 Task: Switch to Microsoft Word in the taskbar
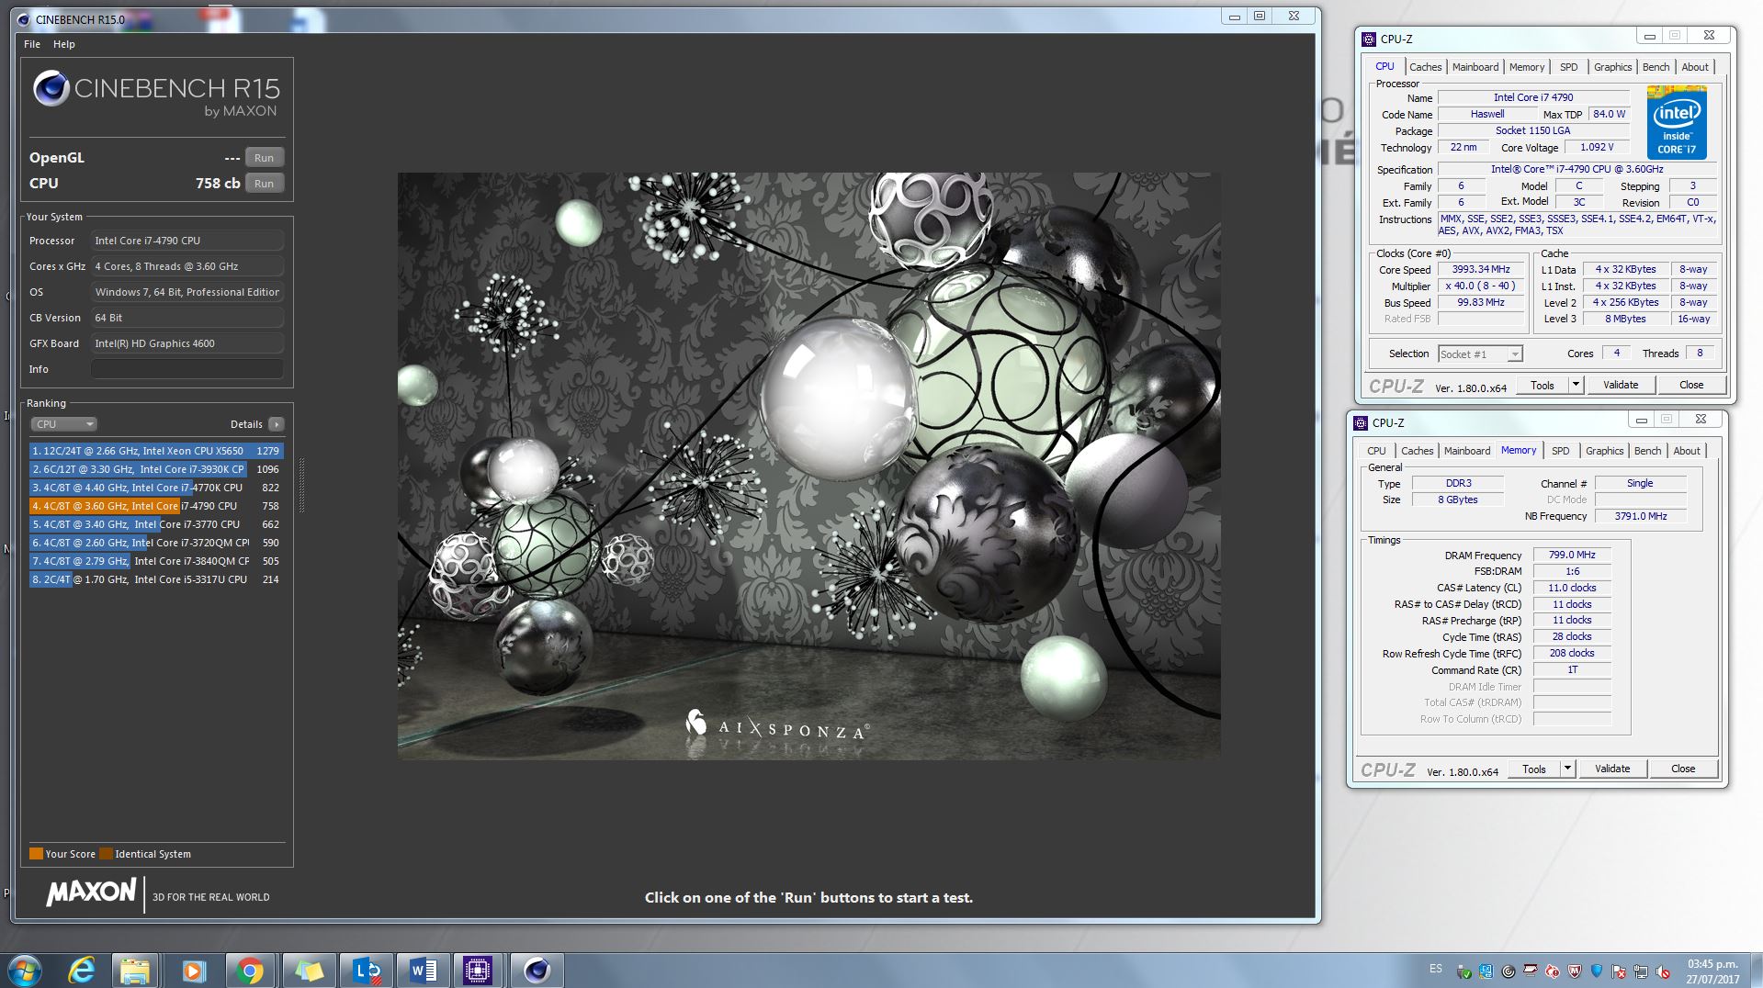click(423, 971)
